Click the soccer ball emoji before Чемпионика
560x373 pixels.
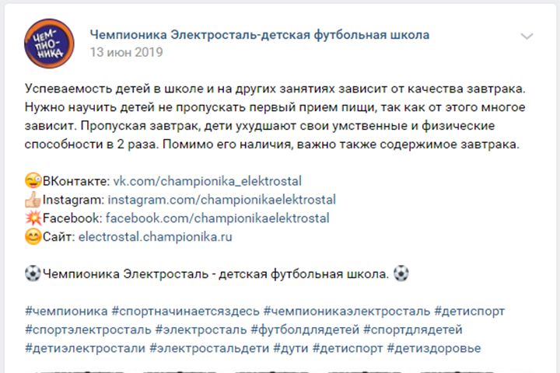pyautogui.click(x=33, y=274)
